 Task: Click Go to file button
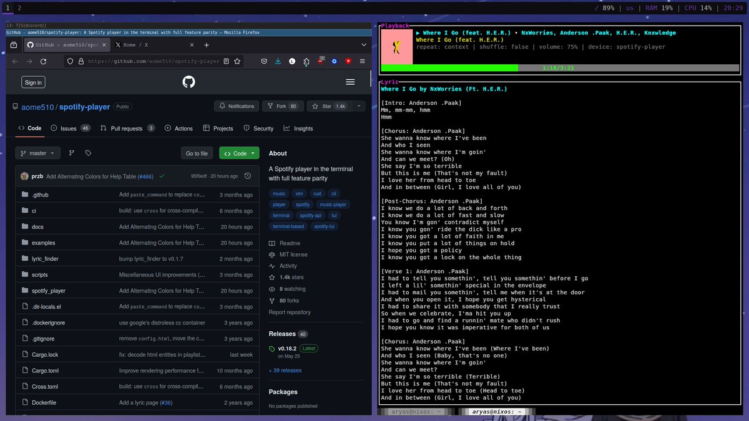tap(197, 153)
